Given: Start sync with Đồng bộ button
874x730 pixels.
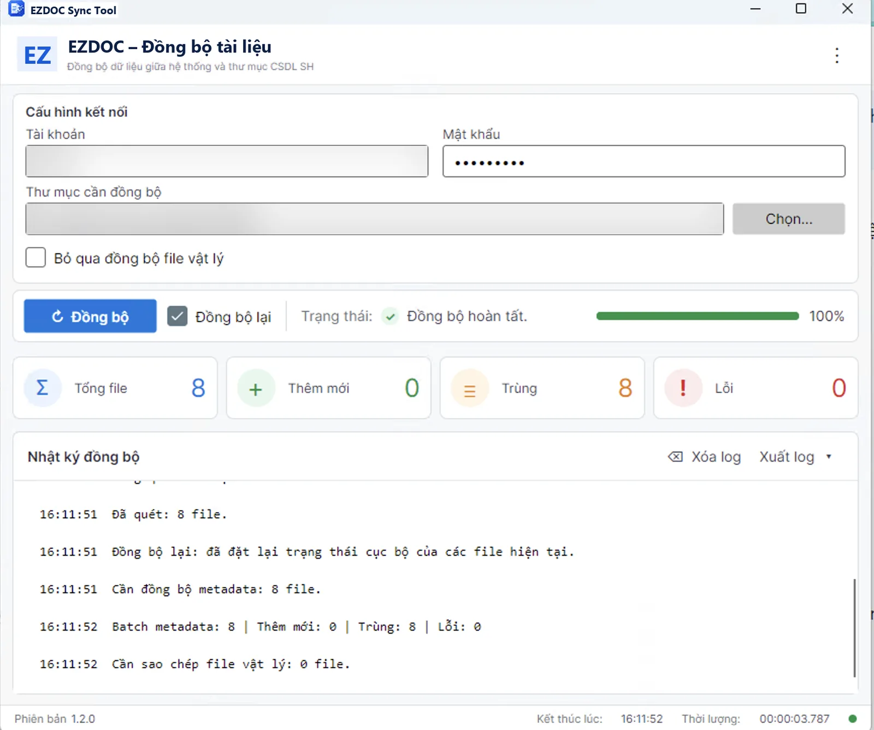Looking at the screenshot, I should click(90, 316).
